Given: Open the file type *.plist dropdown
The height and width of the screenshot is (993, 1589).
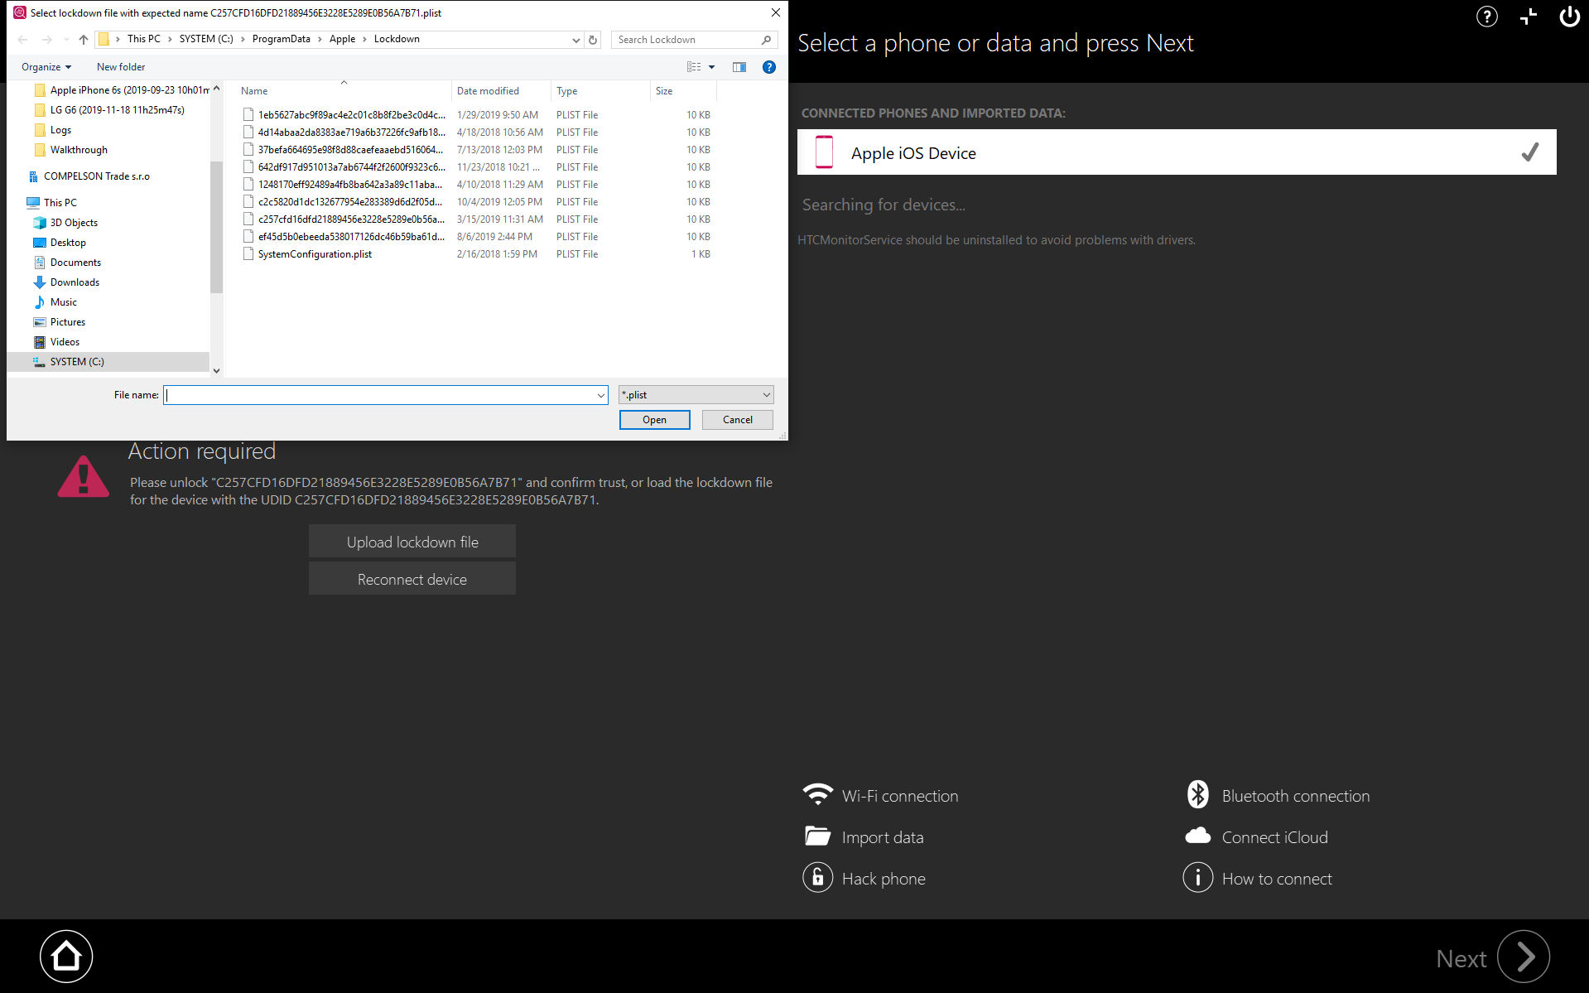Looking at the screenshot, I should point(696,395).
